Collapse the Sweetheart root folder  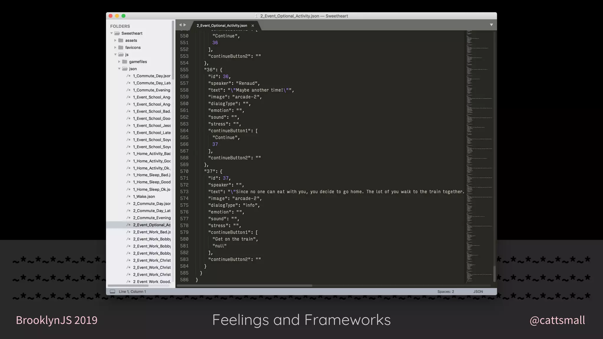click(x=112, y=33)
